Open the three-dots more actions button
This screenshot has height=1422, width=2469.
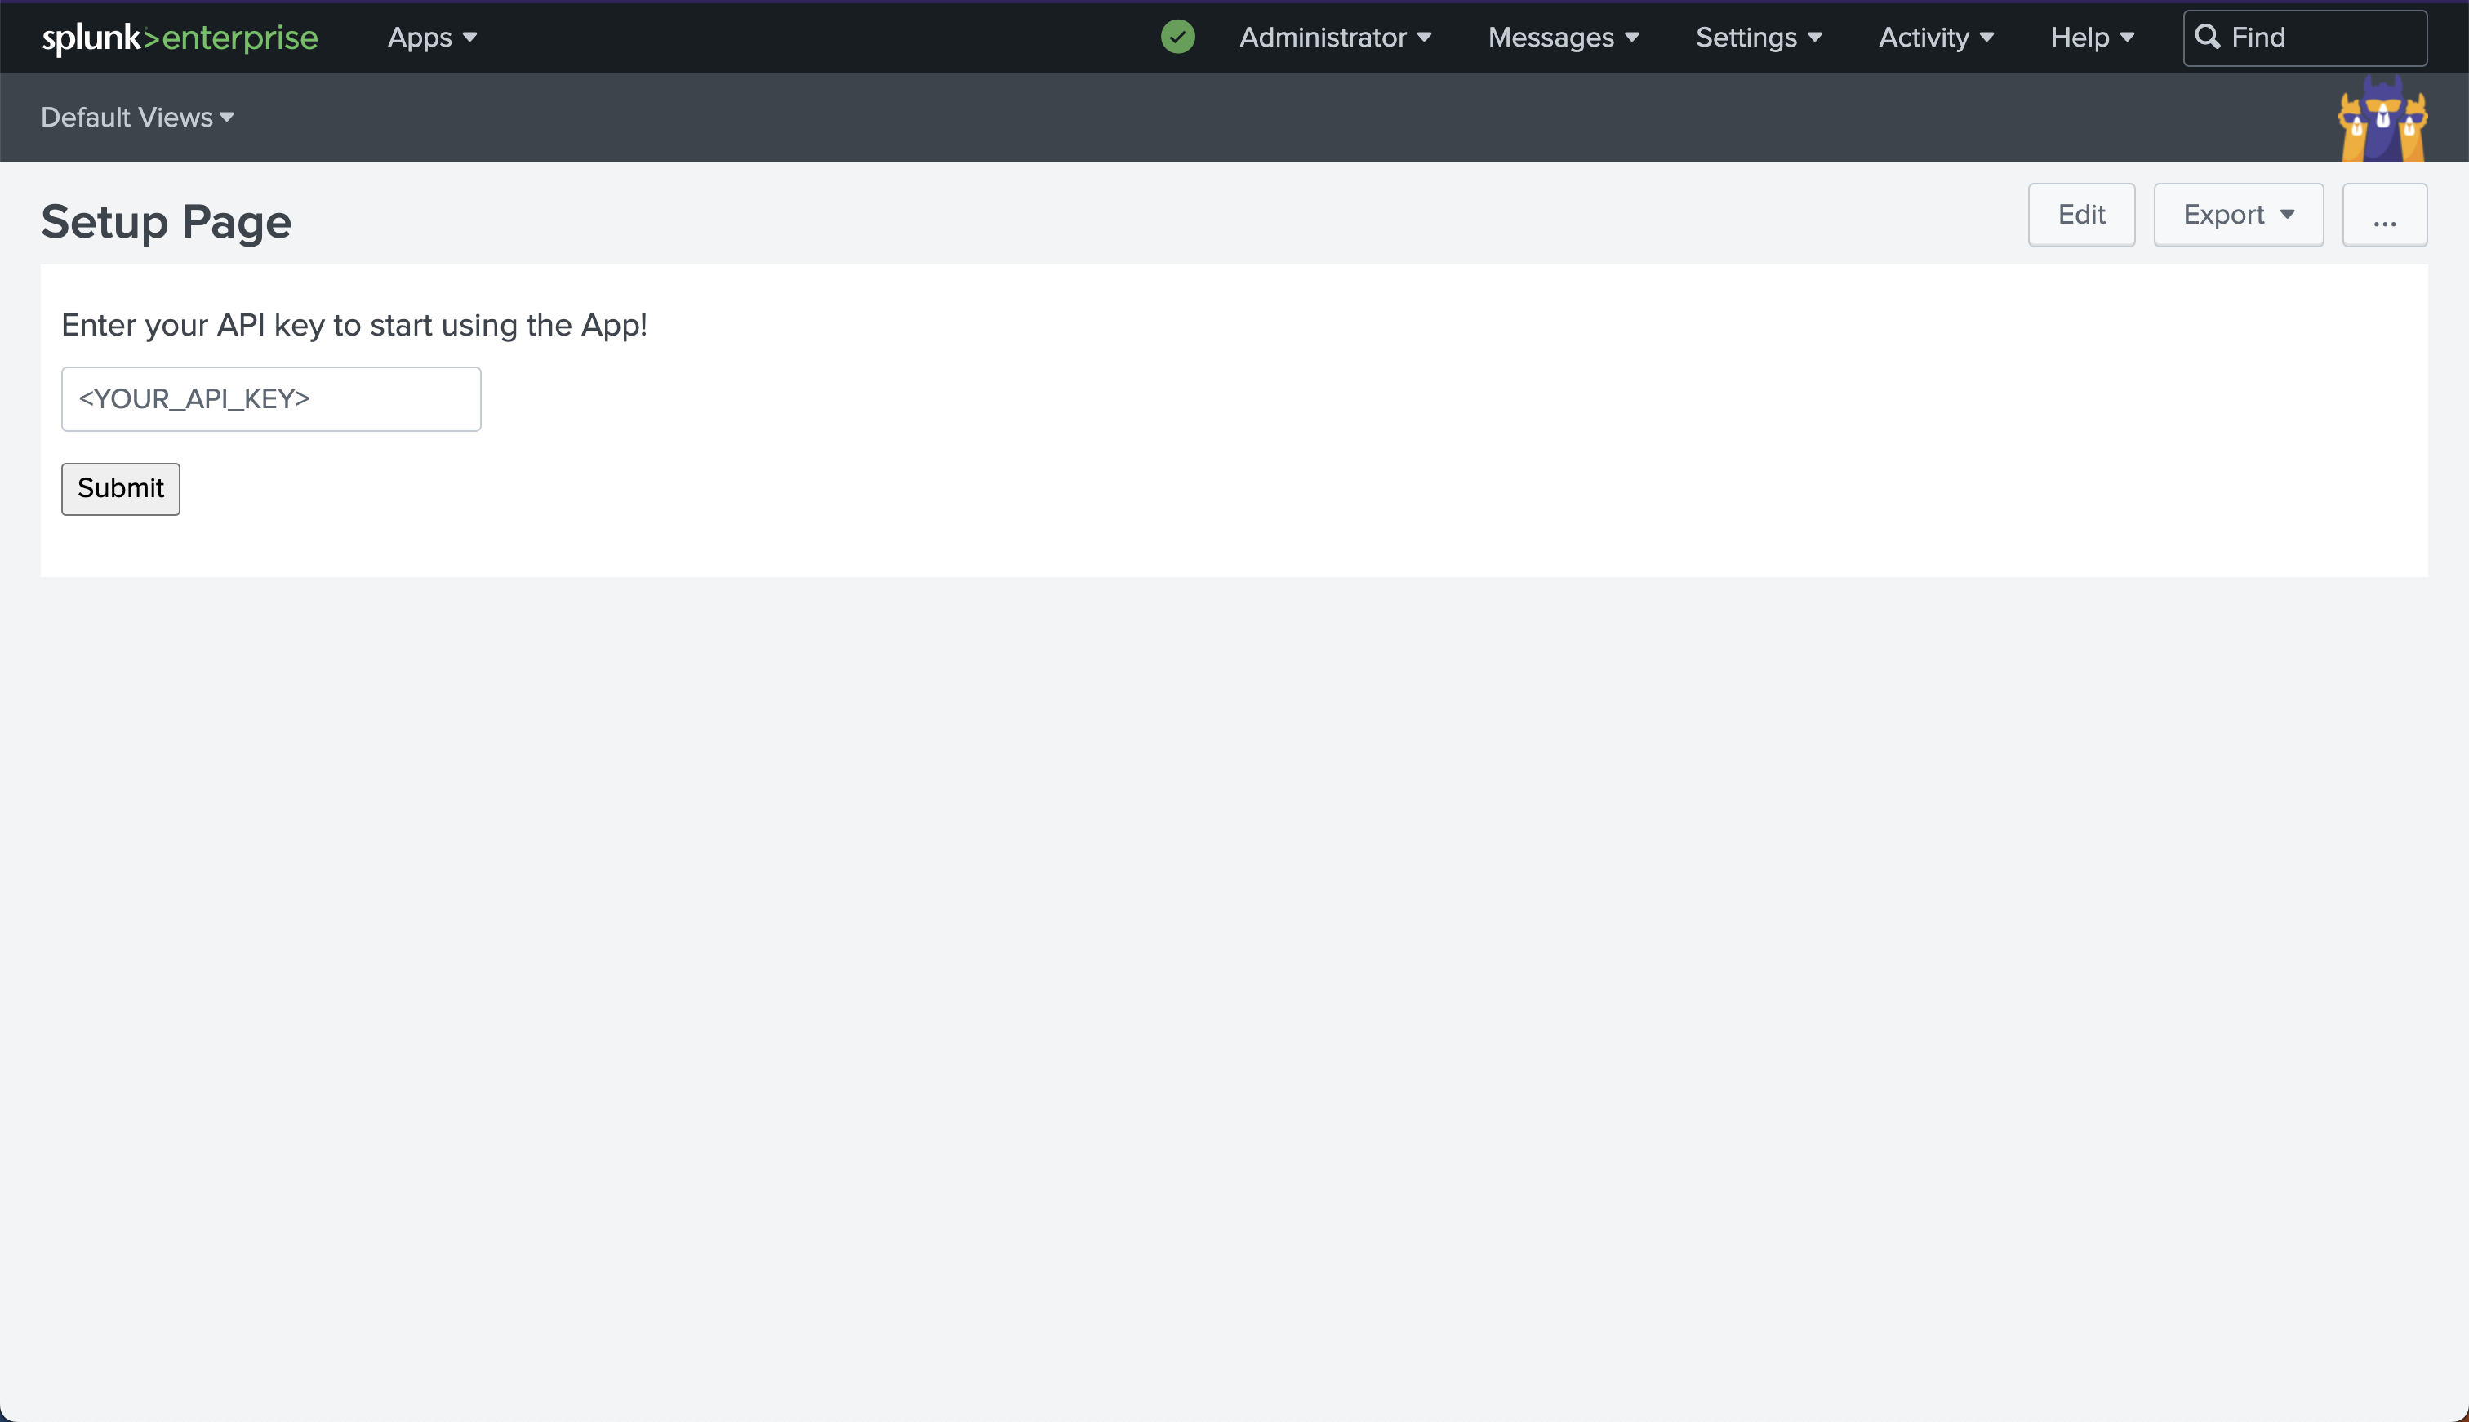point(2384,215)
